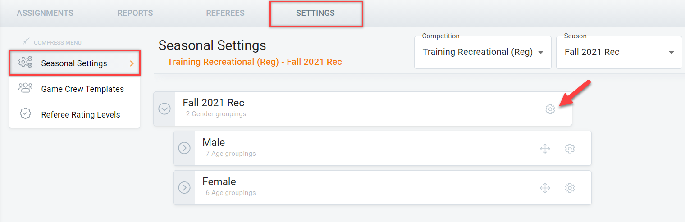Open Game Crew Templates in the sidebar
This screenshot has width=685, height=222.
tap(82, 89)
